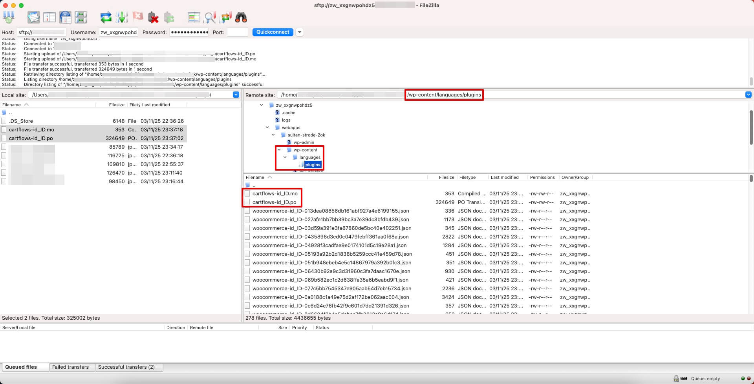Search for remote files with binoculars icon
This screenshot has width=754, height=384.
(242, 17)
